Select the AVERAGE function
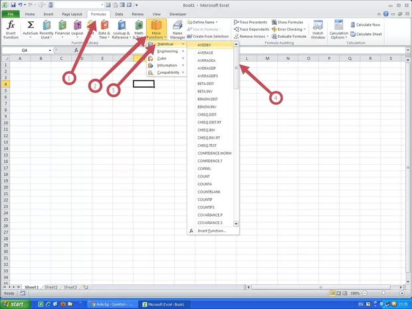412x309 pixels. [x=210, y=52]
